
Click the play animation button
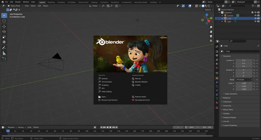(x=110, y=127)
